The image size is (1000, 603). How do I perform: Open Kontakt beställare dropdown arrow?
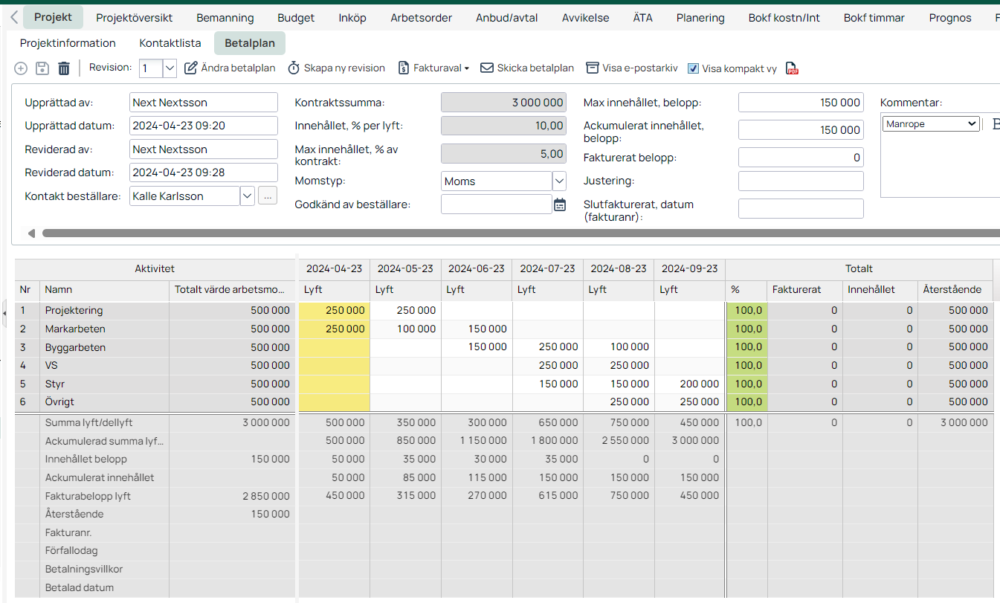248,196
